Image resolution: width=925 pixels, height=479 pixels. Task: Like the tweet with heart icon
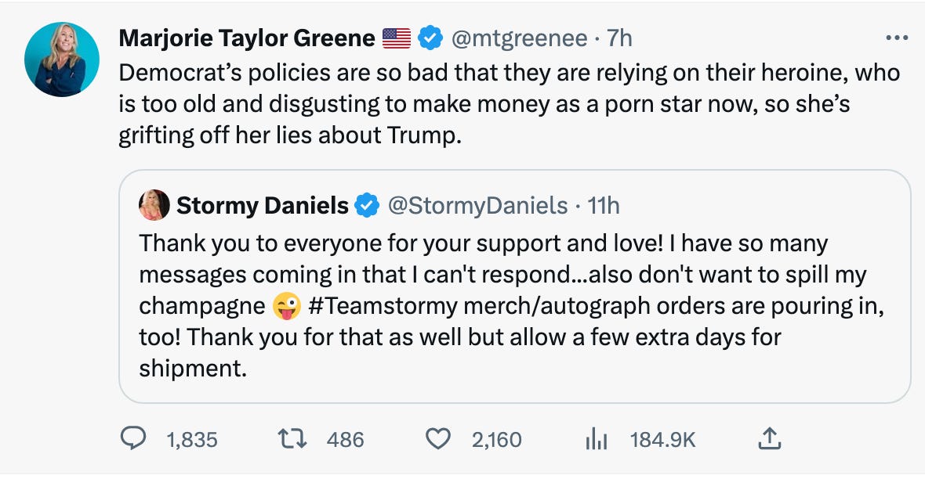tap(438, 439)
